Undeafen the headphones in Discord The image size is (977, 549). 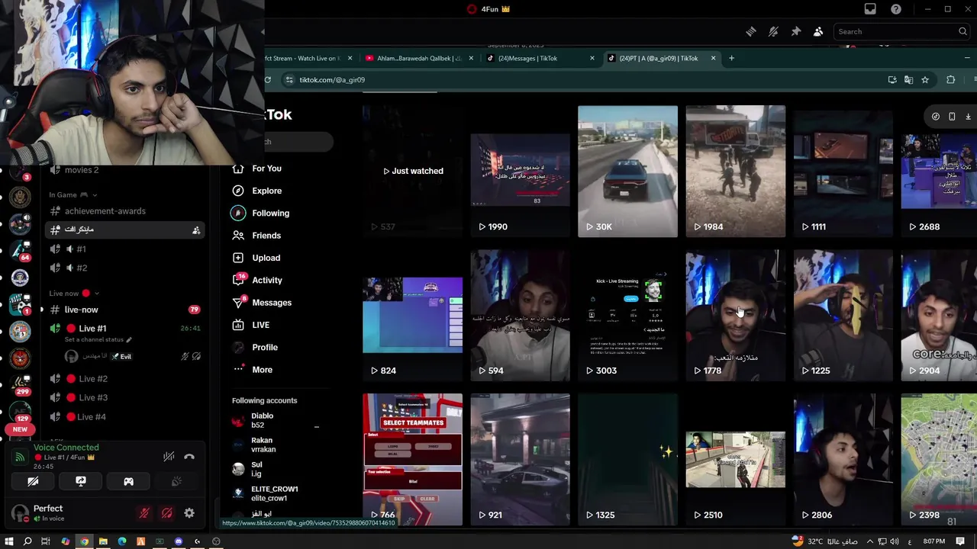166,513
